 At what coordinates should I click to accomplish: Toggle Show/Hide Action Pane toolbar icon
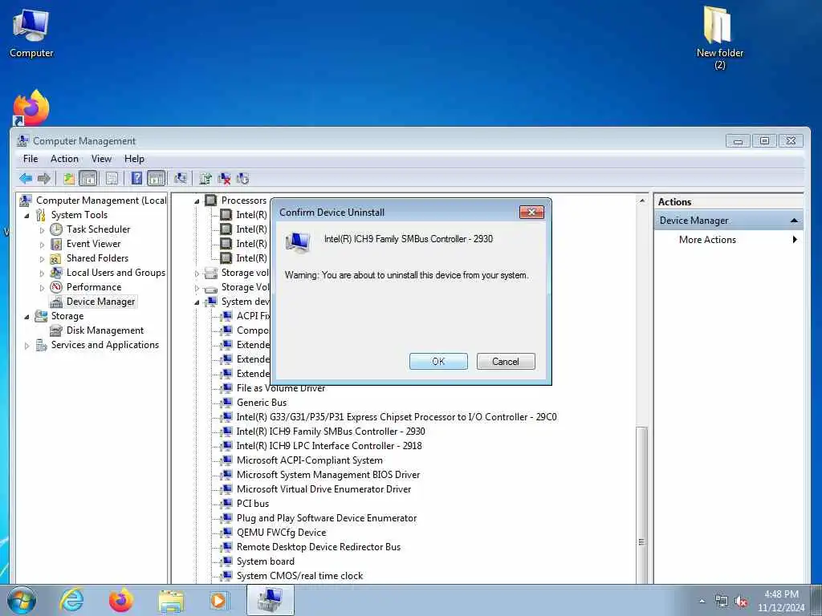pyautogui.click(x=157, y=179)
